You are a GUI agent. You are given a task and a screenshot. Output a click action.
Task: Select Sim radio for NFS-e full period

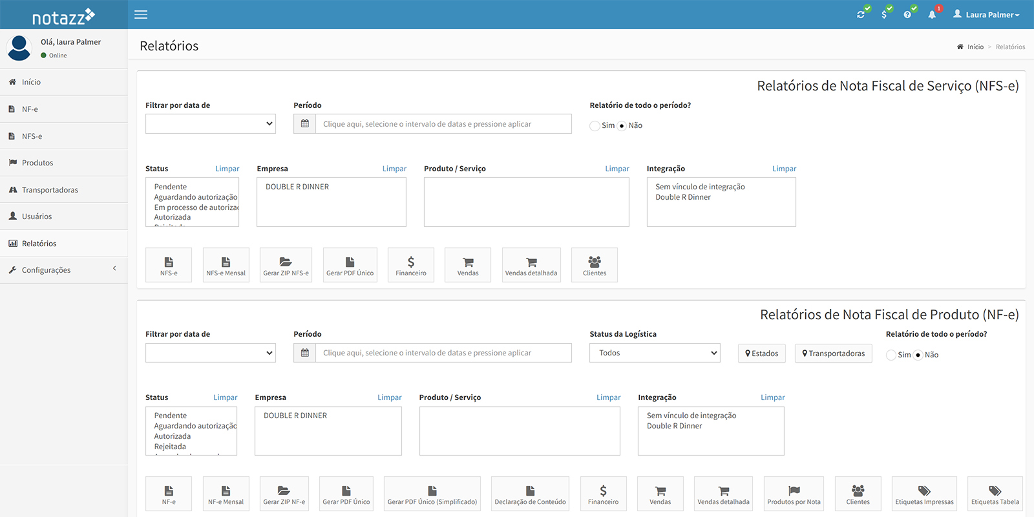(x=595, y=126)
